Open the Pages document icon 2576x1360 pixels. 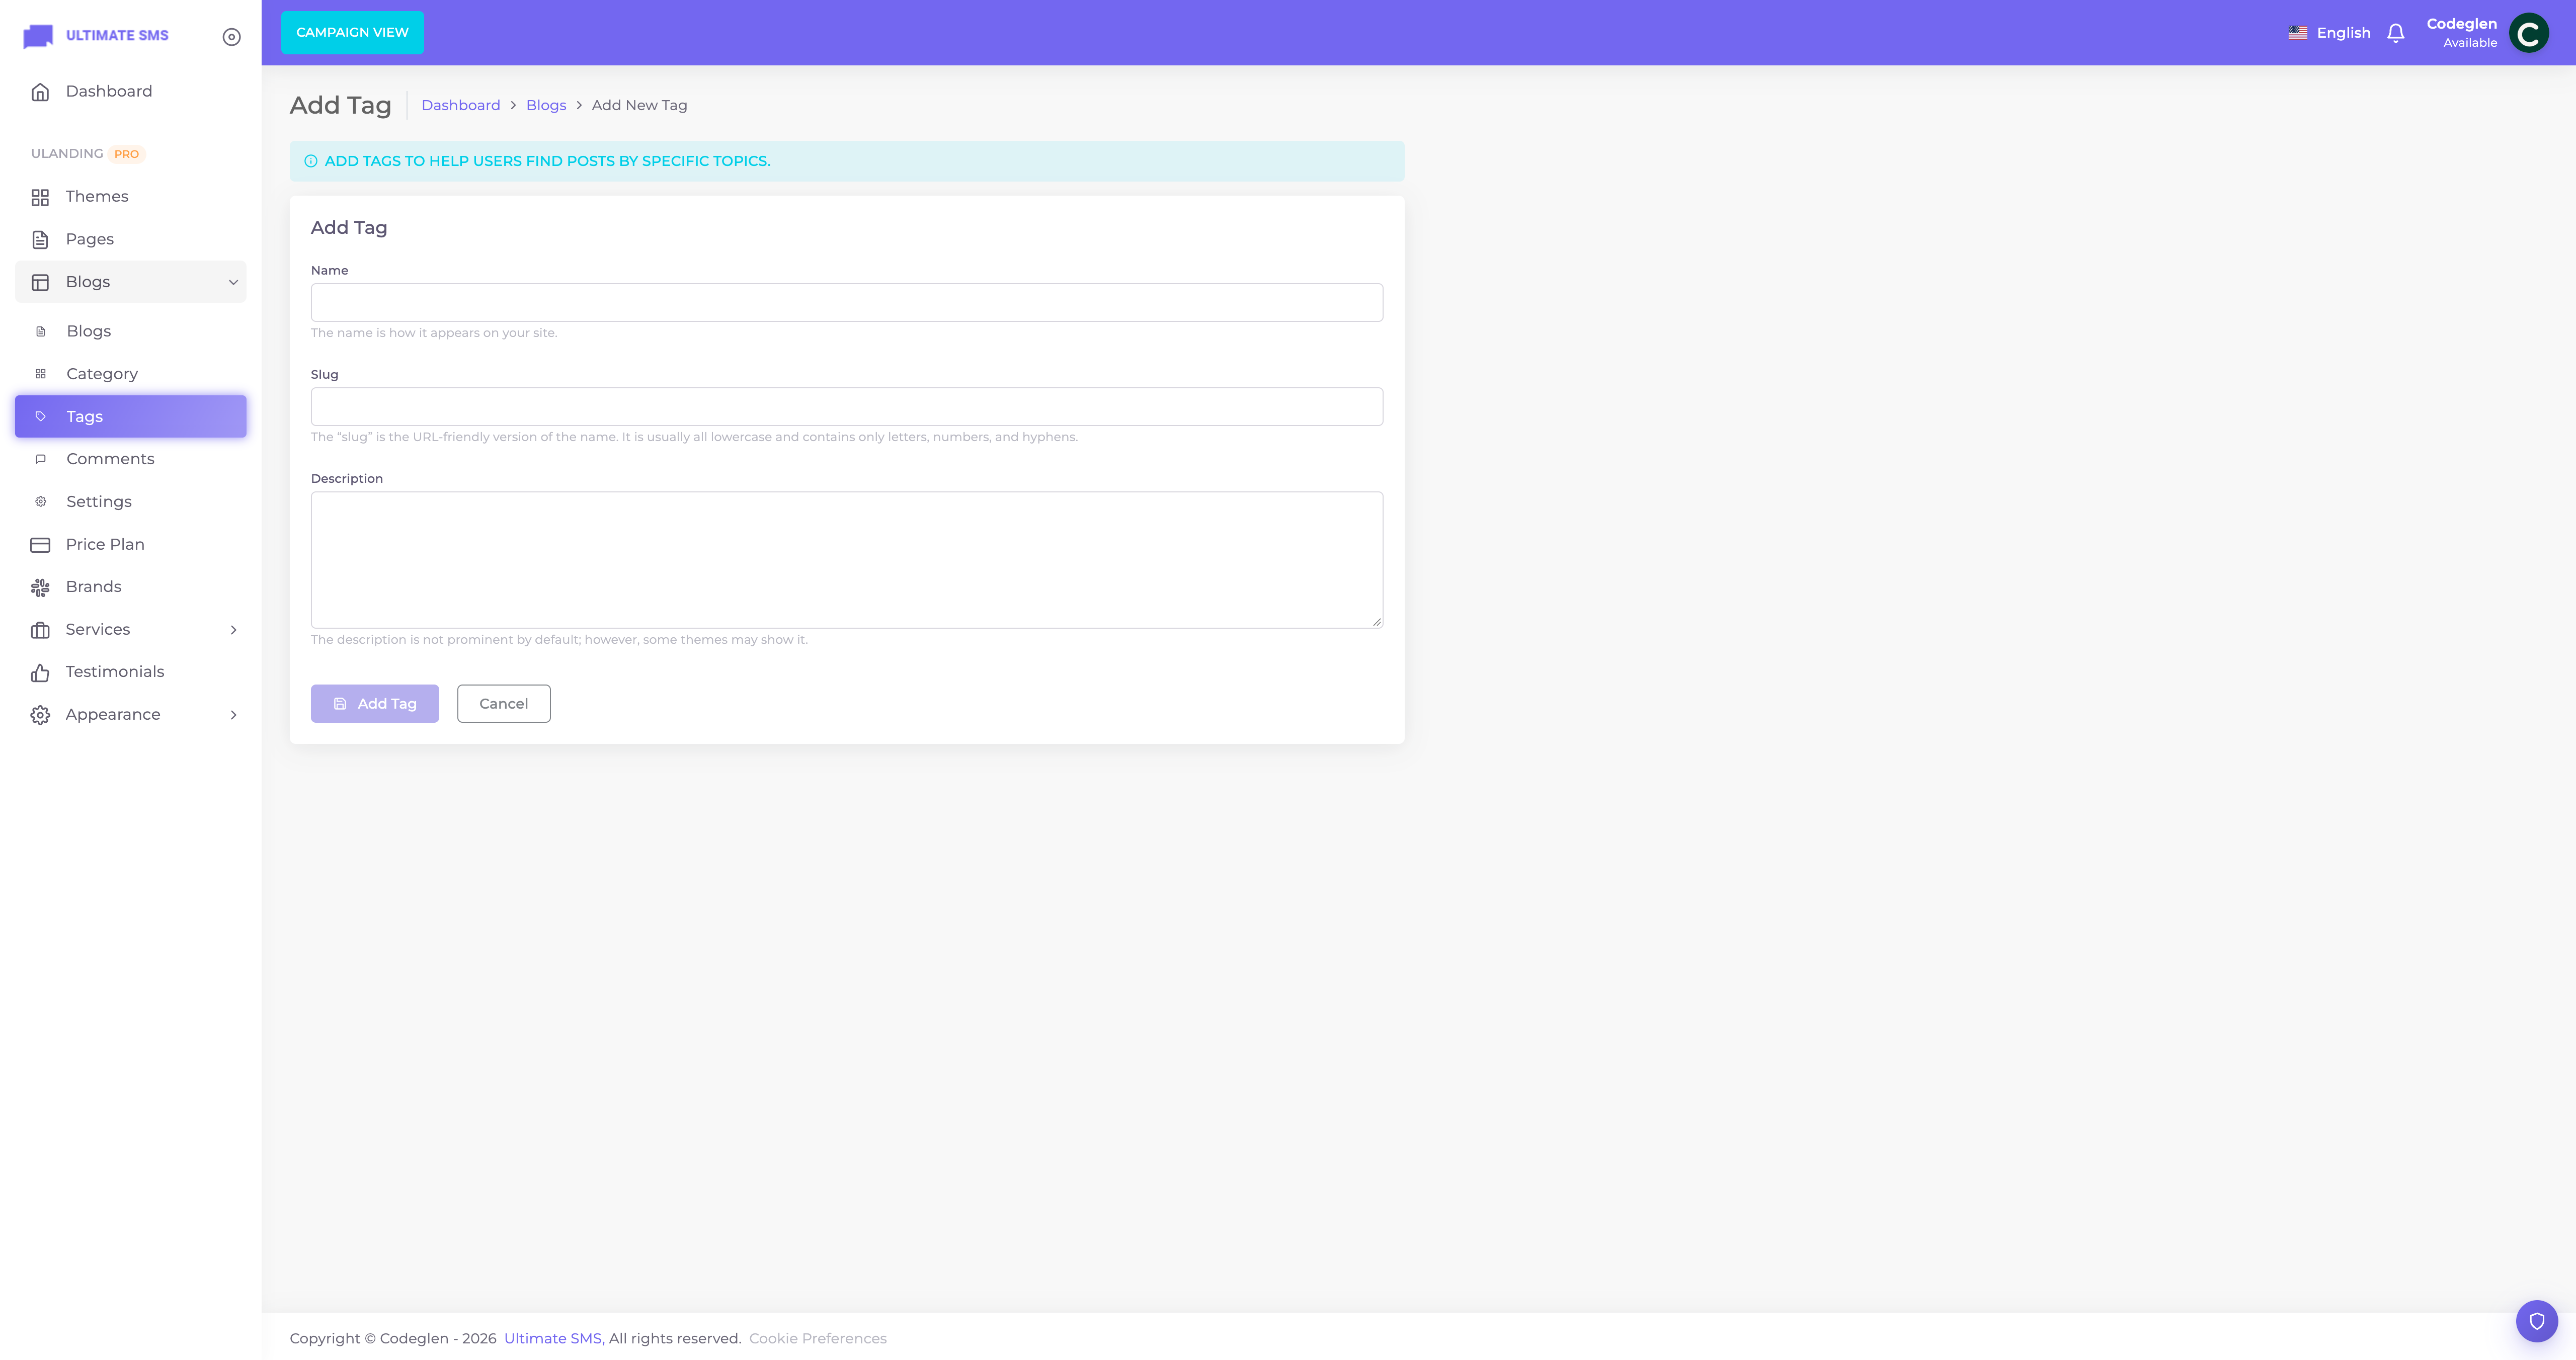pos(40,240)
